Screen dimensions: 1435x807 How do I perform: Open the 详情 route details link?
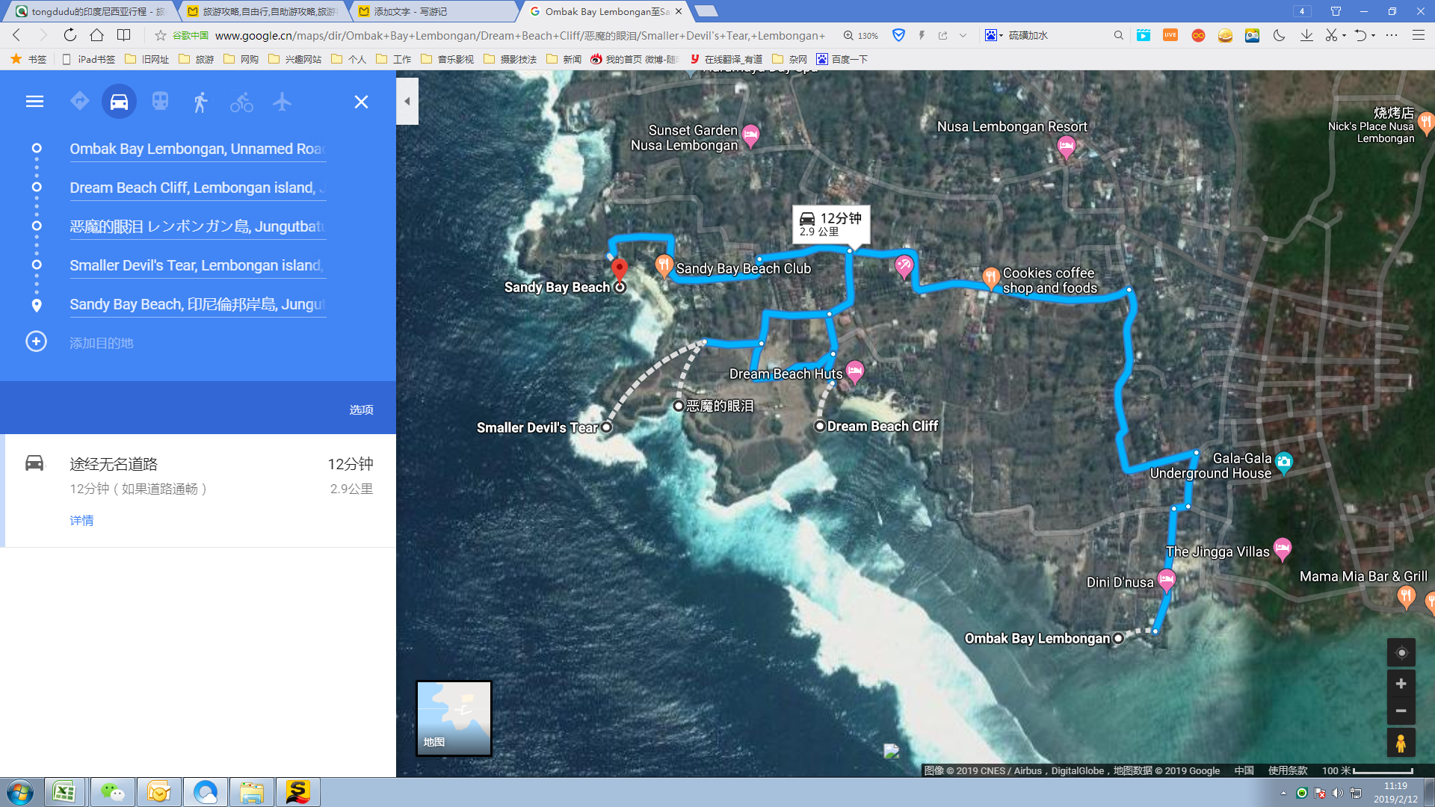[81, 520]
